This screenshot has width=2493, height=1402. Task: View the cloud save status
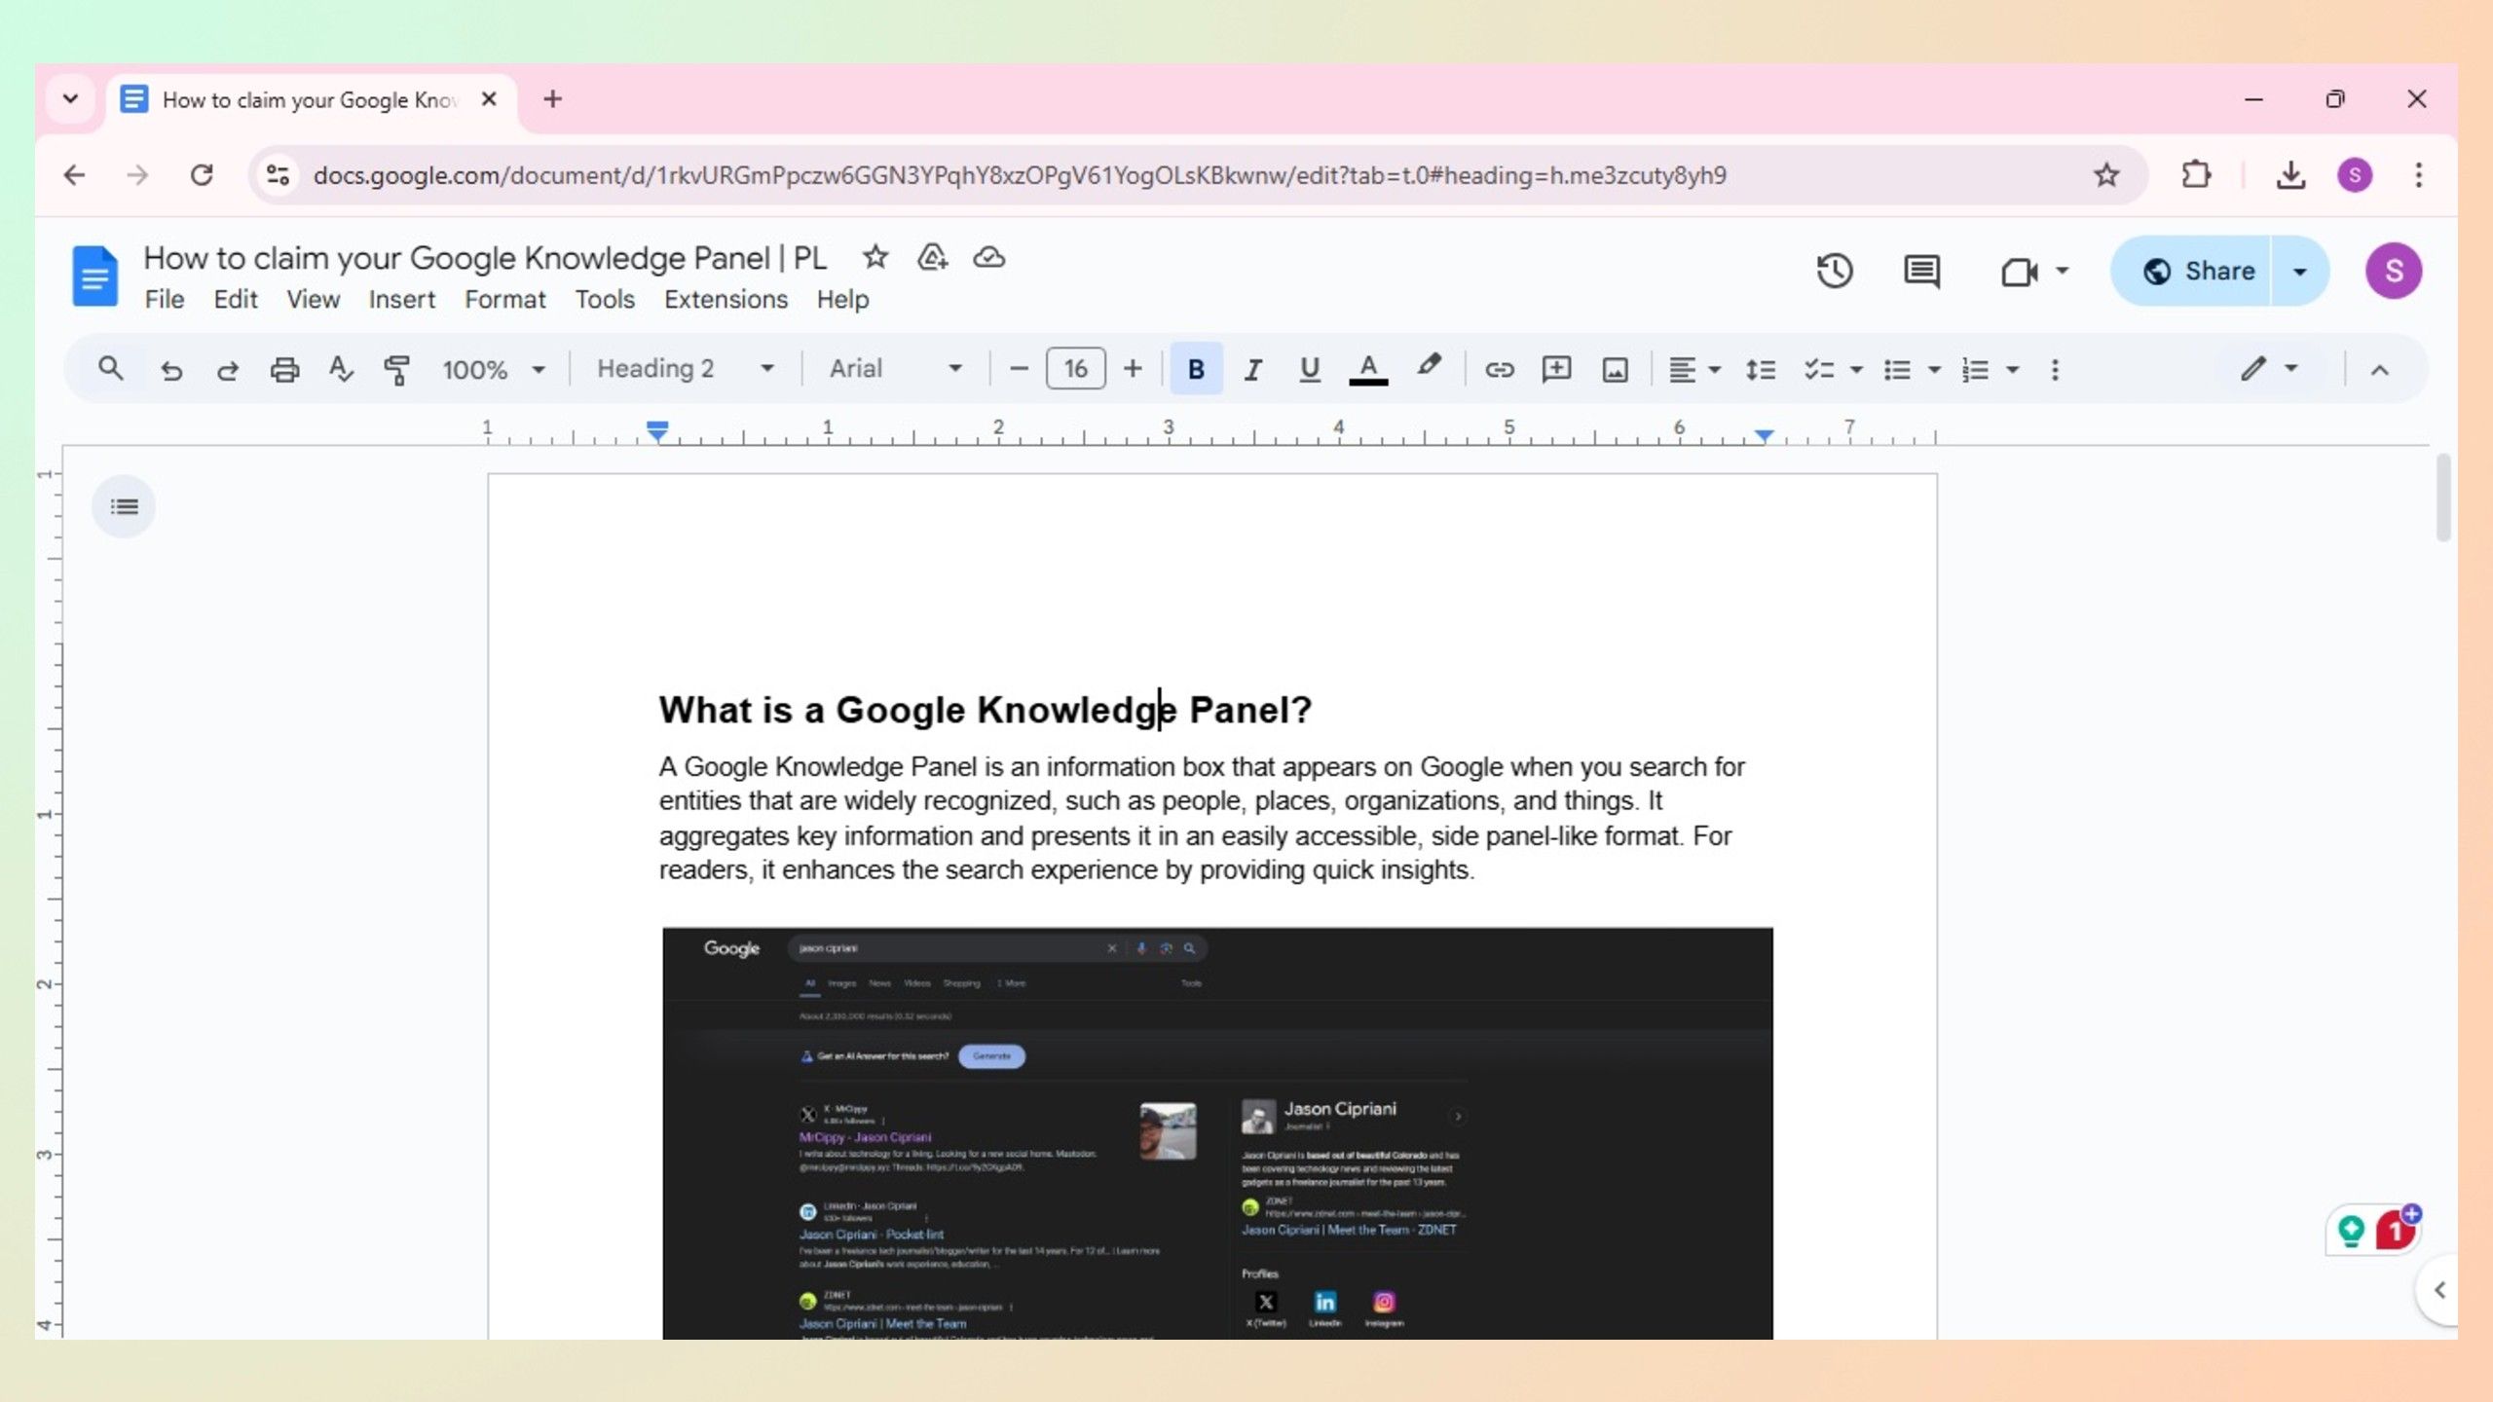(989, 257)
